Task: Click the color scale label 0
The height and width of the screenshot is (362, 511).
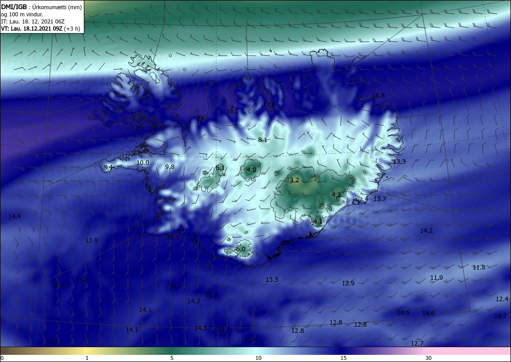Action: 2,358
